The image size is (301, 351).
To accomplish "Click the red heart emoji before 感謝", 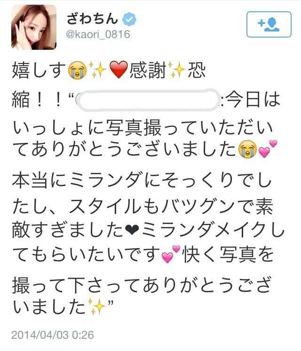I will [119, 70].
